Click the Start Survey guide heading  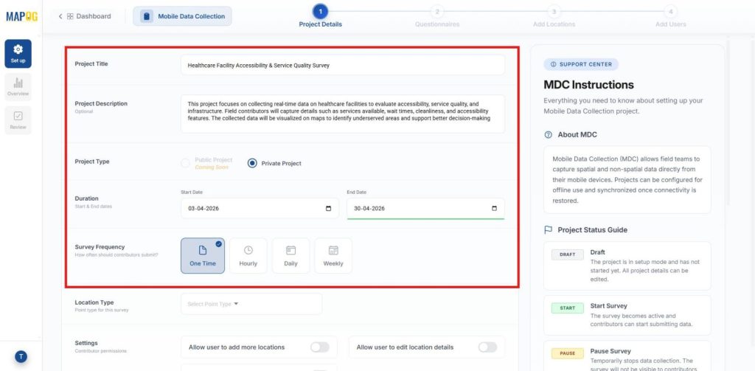[608, 306]
